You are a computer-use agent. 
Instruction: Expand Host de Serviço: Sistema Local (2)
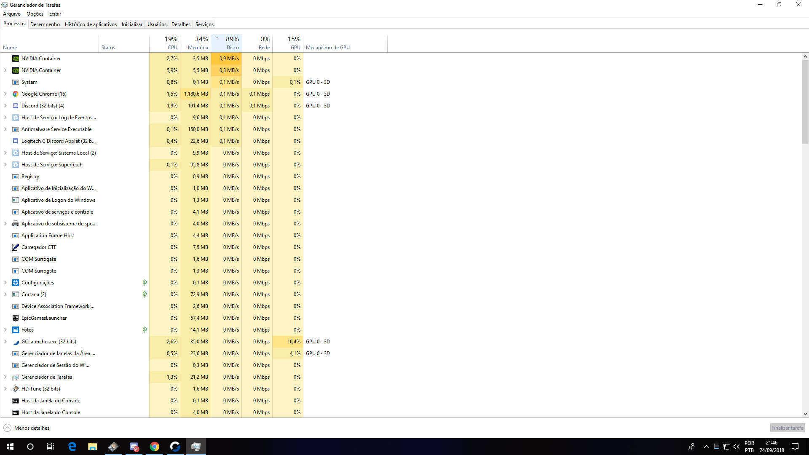coord(5,153)
